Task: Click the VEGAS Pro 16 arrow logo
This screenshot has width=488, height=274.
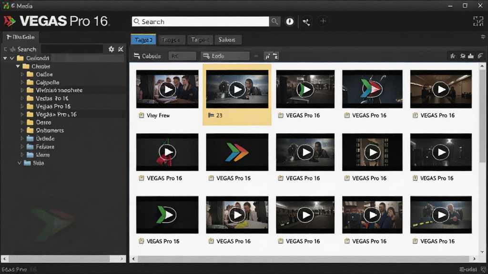Action: (10, 21)
